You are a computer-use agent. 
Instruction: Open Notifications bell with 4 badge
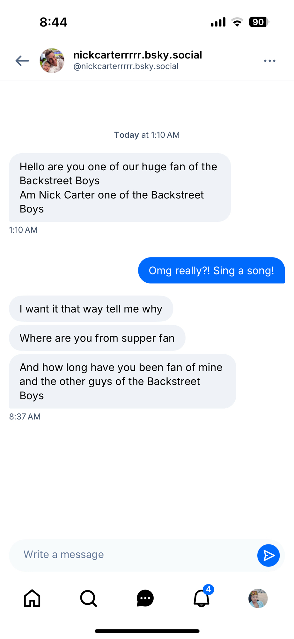coord(202,598)
